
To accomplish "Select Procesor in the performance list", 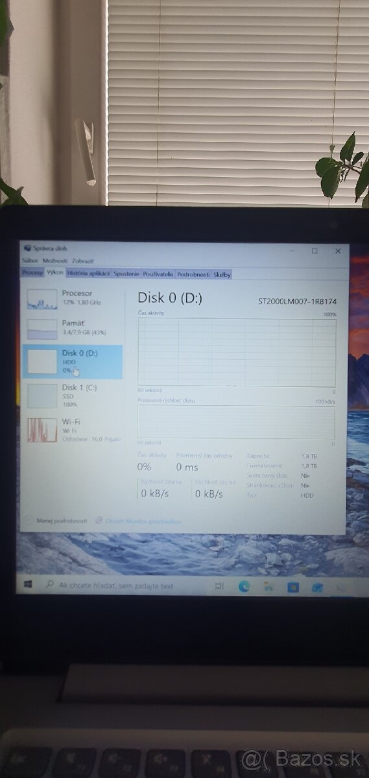I will tap(73, 298).
